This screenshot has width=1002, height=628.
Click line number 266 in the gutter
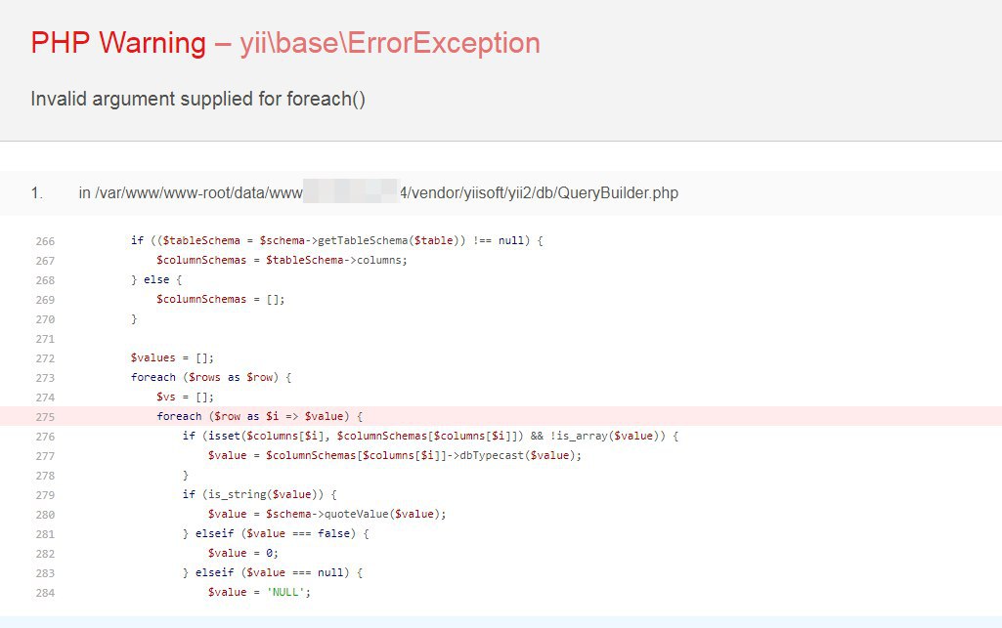point(45,241)
